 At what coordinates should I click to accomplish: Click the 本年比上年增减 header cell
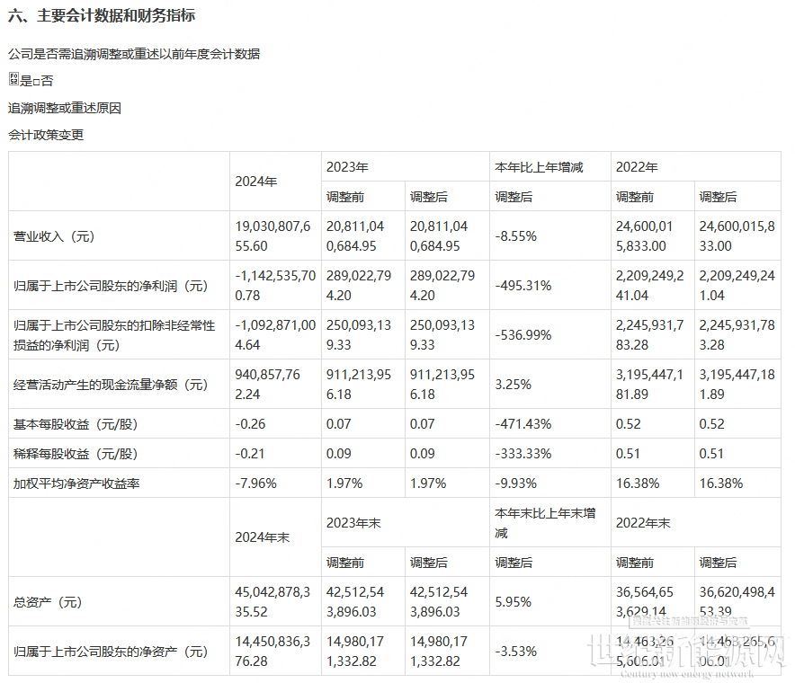click(x=539, y=167)
